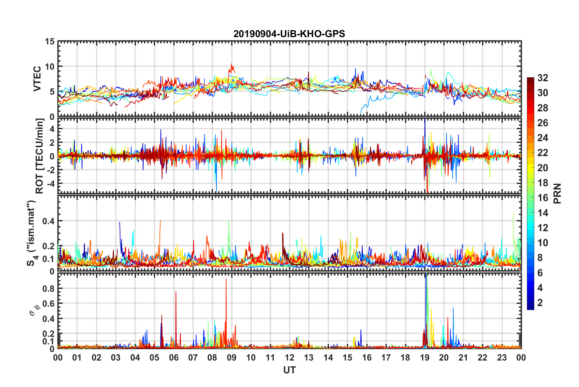579x387 pixels.
Task: Click PRN colorbar tick label 6
Action: (540, 273)
